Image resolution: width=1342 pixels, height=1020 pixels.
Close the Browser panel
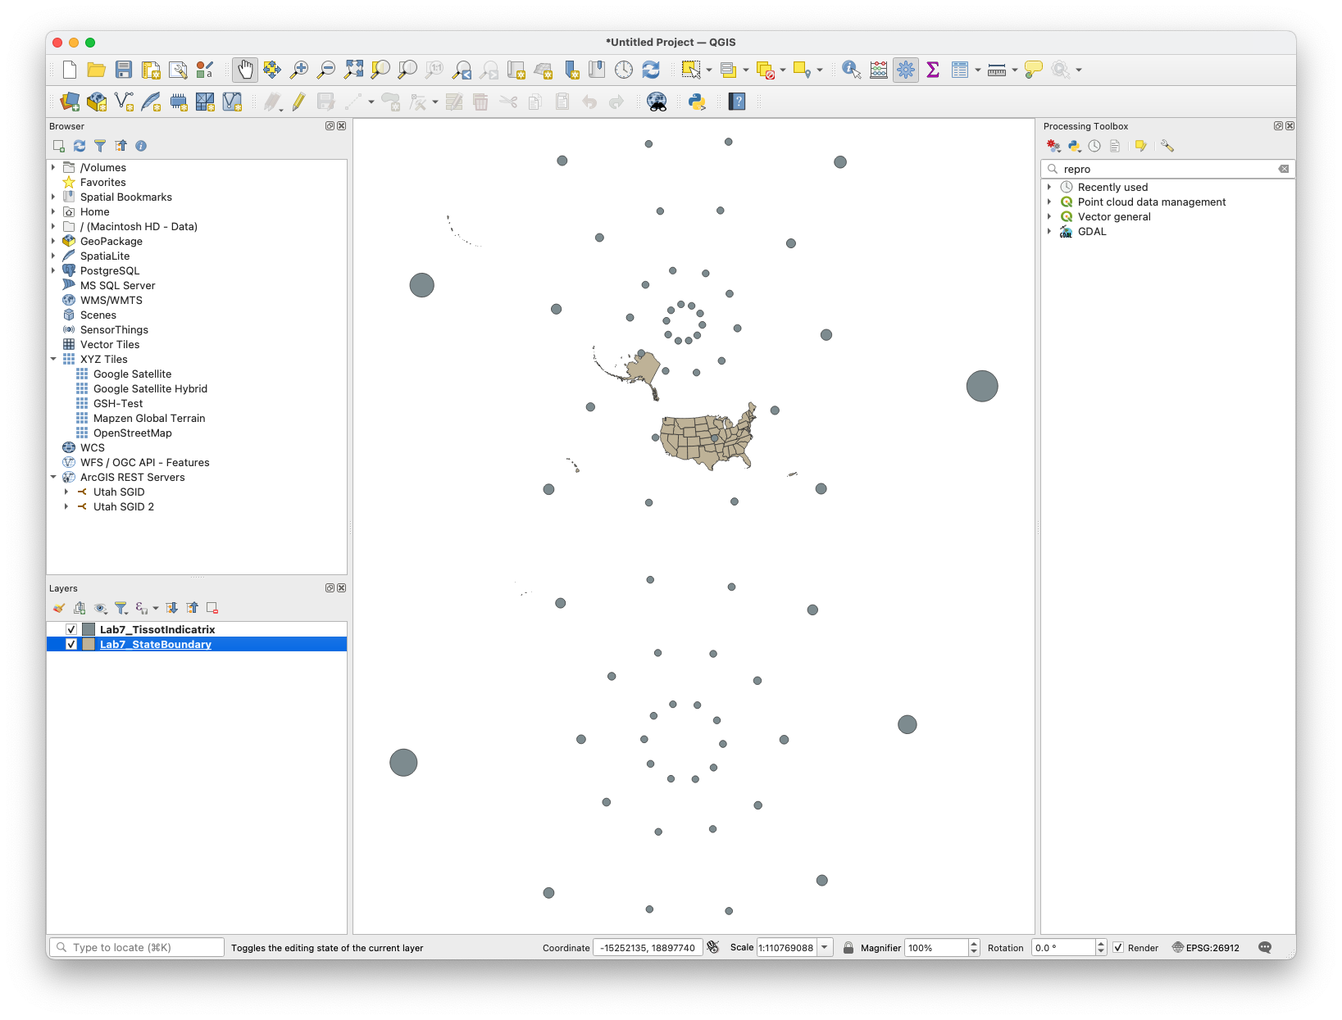(x=342, y=126)
